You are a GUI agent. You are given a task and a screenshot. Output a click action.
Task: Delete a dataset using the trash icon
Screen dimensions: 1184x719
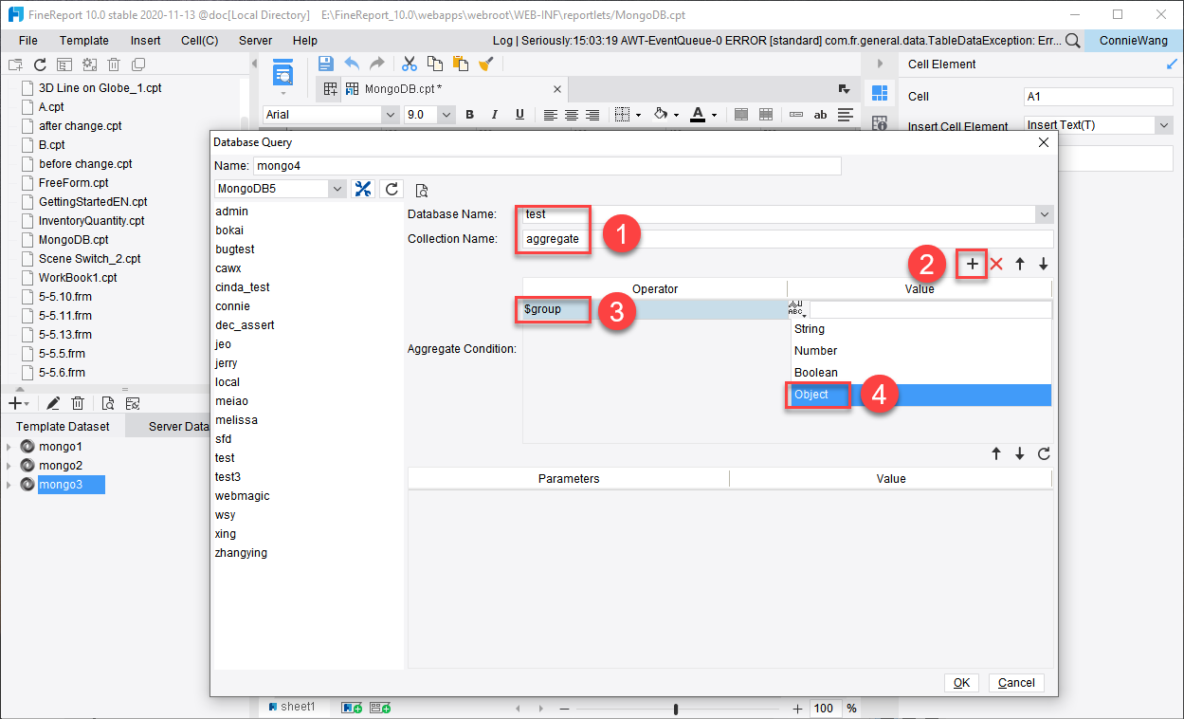coord(78,402)
